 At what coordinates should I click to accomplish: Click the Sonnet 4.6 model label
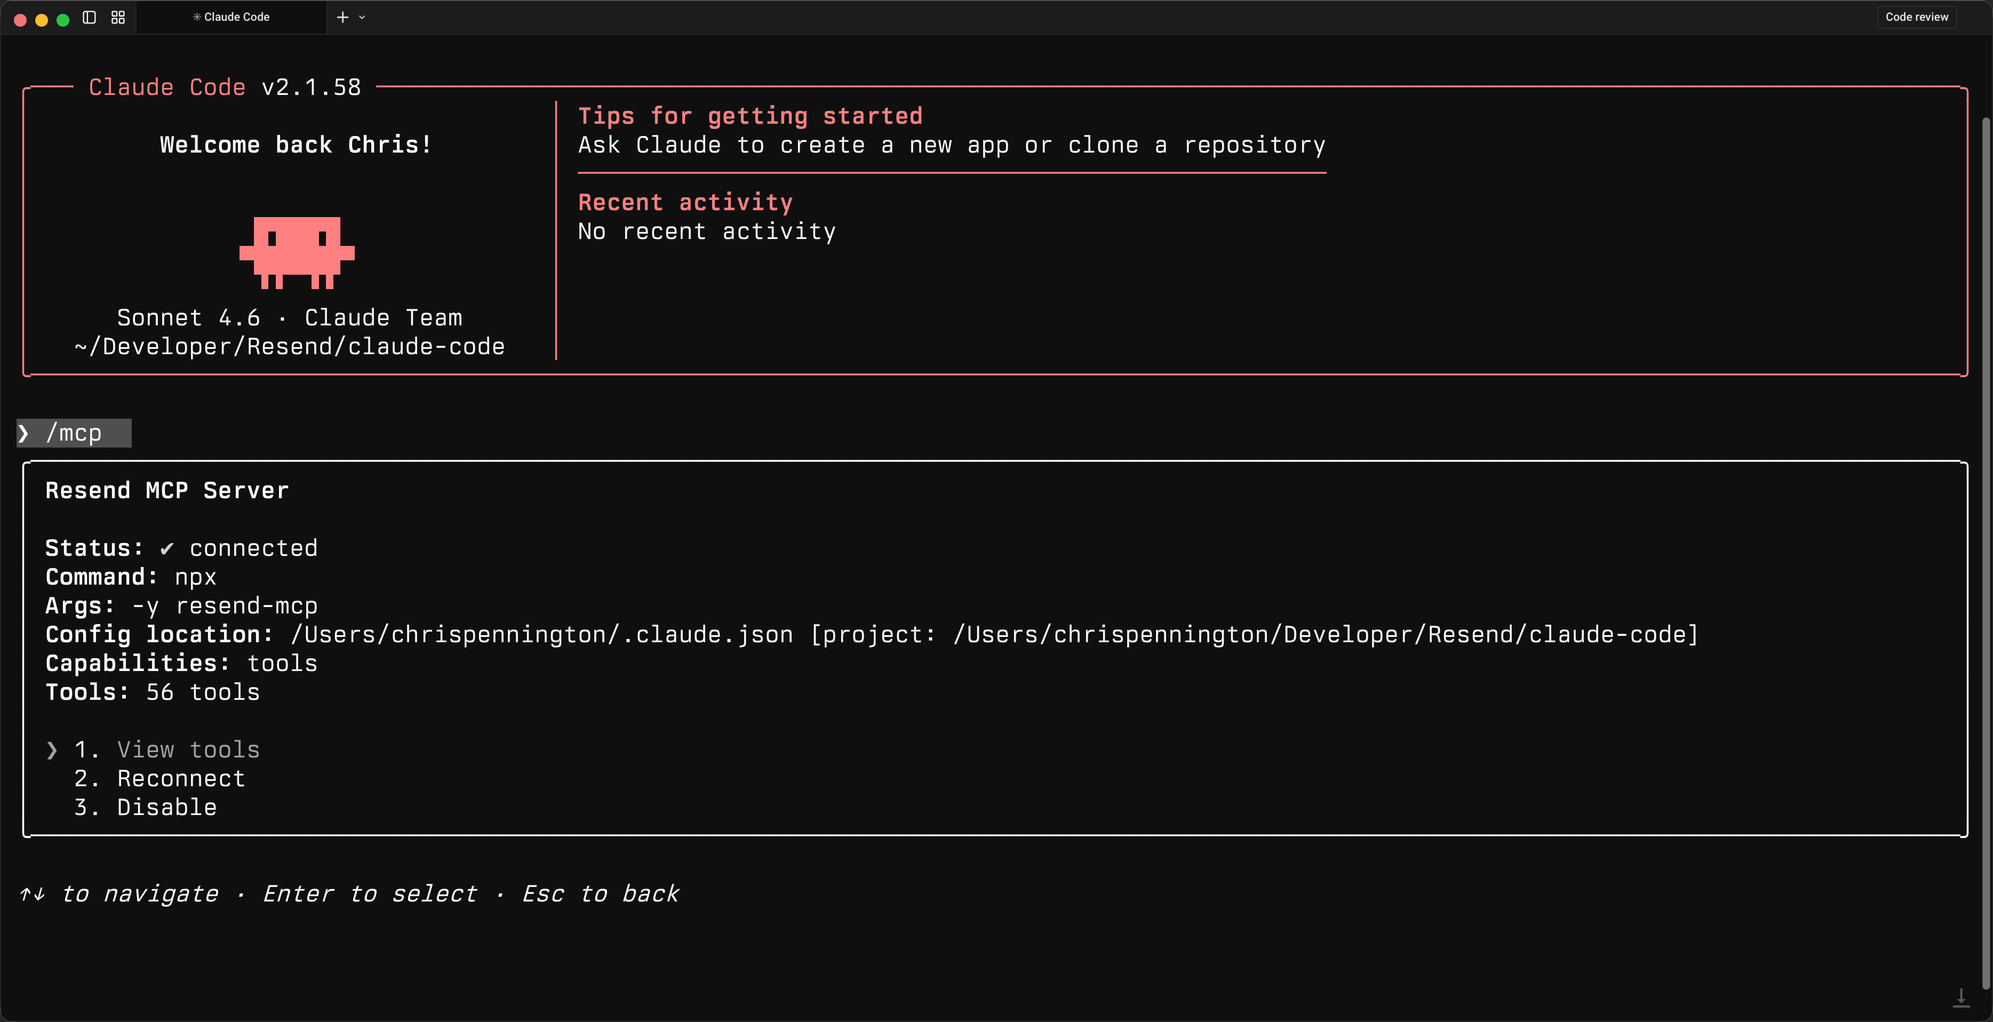click(189, 317)
